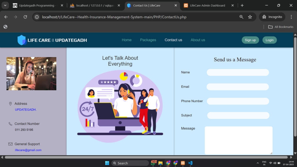Switch to localhost phpMyAdmin tab

click(93, 6)
